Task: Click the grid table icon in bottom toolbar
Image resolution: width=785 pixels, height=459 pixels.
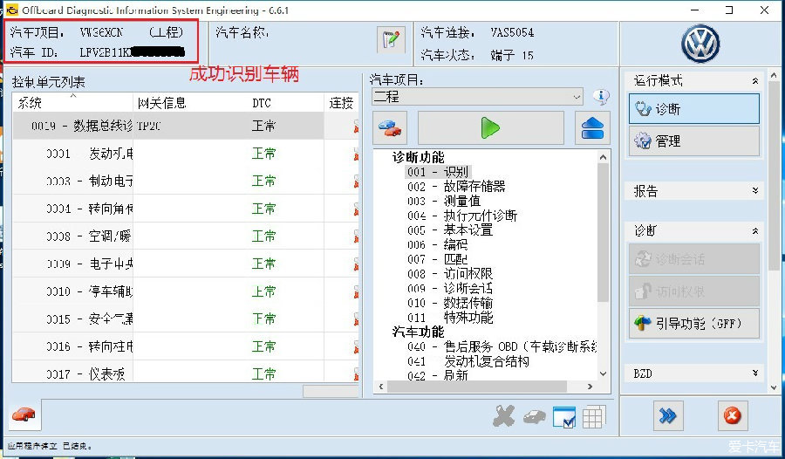Action: click(x=594, y=416)
